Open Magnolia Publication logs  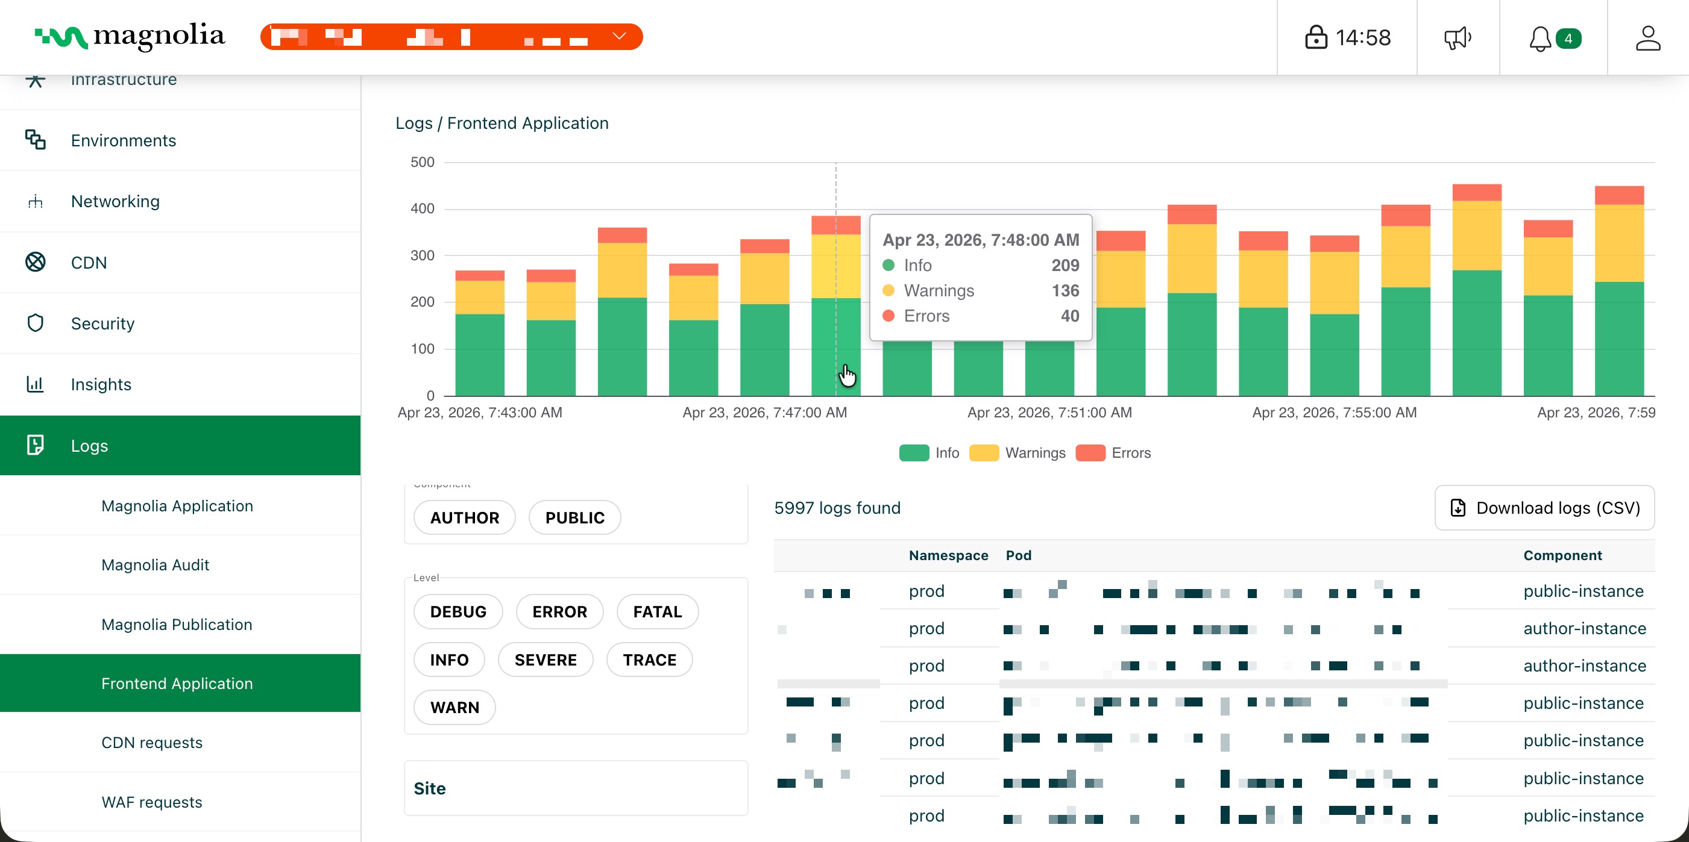tap(180, 624)
